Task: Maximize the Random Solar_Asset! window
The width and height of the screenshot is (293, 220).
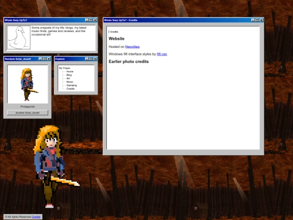Action: [x=44, y=59]
